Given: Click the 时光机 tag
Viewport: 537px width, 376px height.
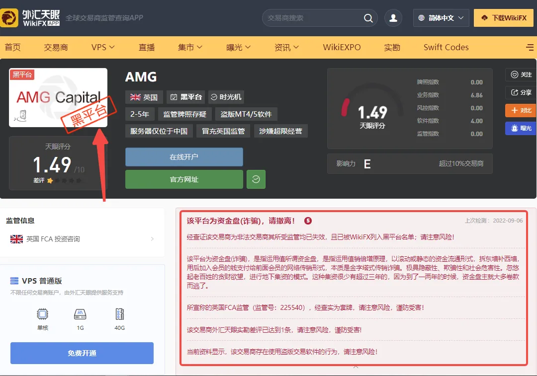Looking at the screenshot, I should coord(226,97).
